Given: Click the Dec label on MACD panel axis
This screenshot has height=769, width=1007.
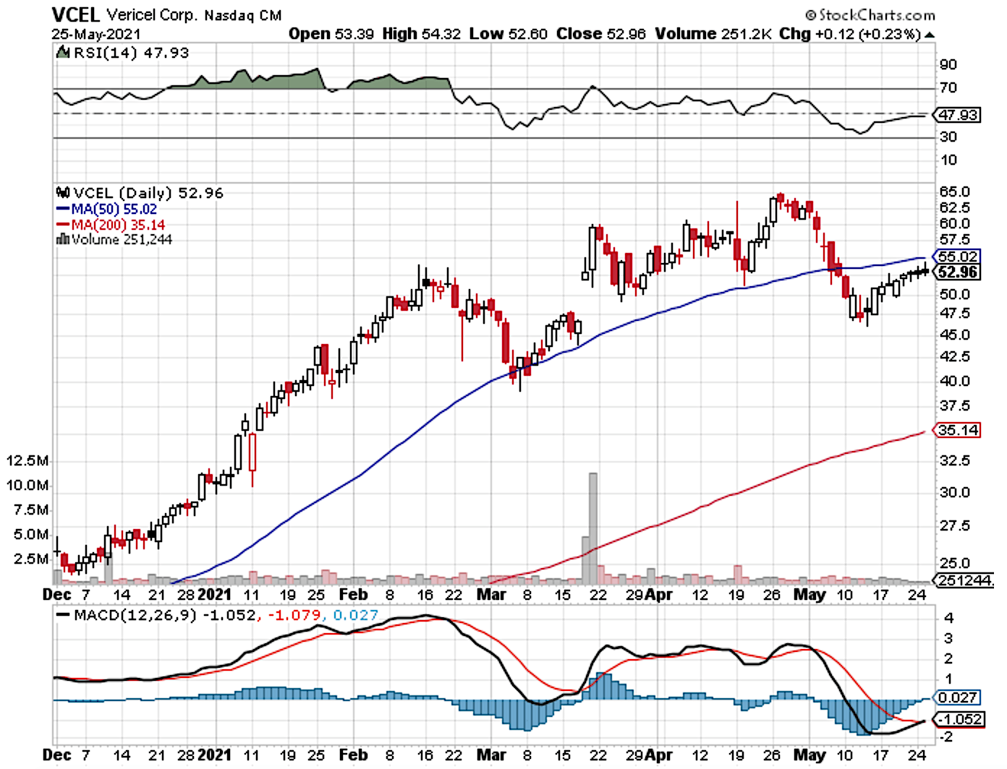Looking at the screenshot, I should [x=56, y=755].
